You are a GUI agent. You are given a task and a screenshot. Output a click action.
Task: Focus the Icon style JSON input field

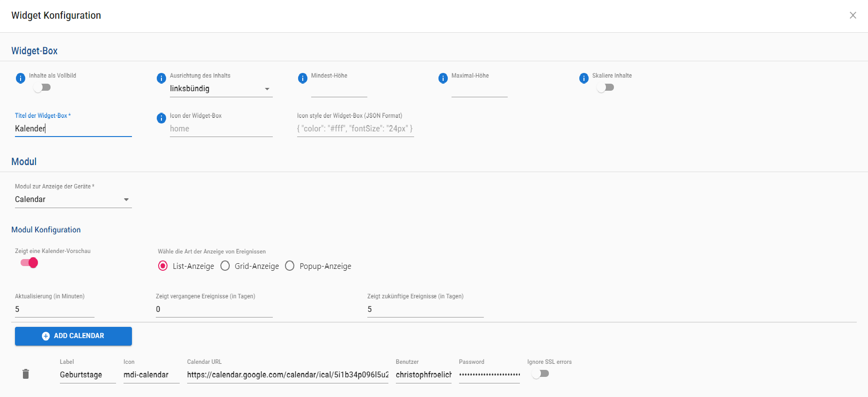[355, 129]
